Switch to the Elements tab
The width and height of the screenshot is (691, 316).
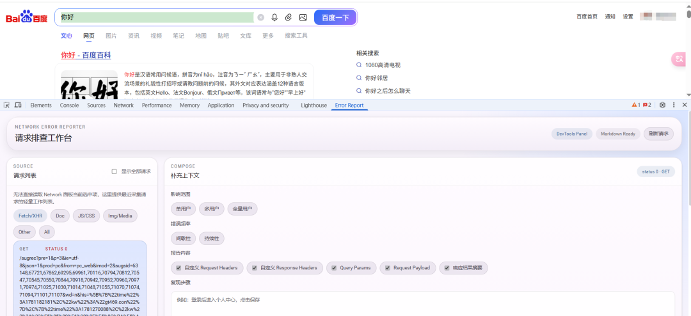(41, 106)
